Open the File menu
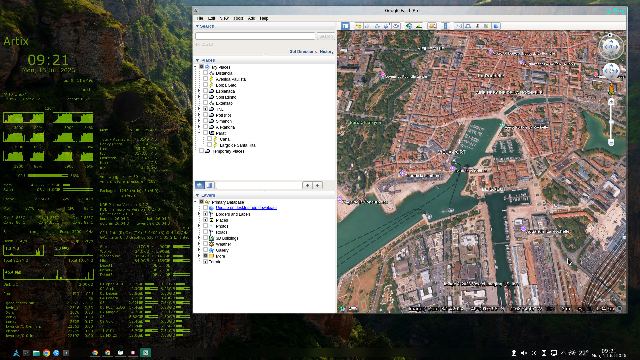 pyautogui.click(x=200, y=18)
